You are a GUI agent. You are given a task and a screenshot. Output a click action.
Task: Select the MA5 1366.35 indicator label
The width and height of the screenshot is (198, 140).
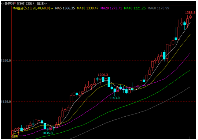(x=65, y=8)
